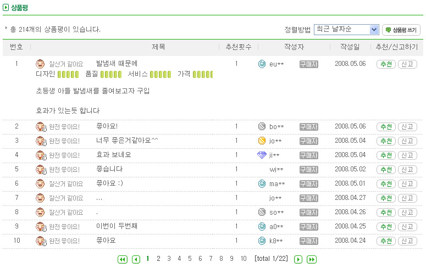The image size is (426, 268).
Task: Click the 상품평 쓰기 button
Action: click(401, 30)
